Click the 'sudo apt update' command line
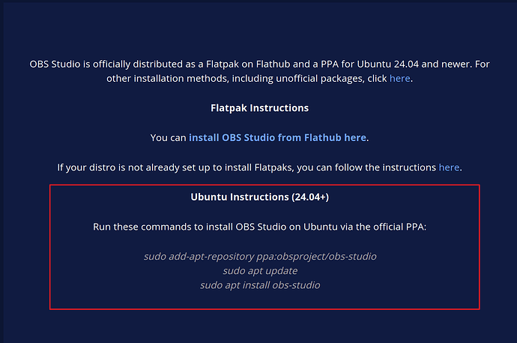The width and height of the screenshot is (517, 343). 260,270
